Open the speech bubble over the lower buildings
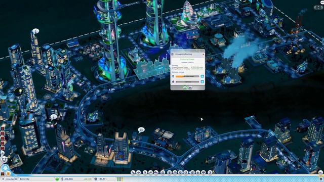 [x=141, y=130]
